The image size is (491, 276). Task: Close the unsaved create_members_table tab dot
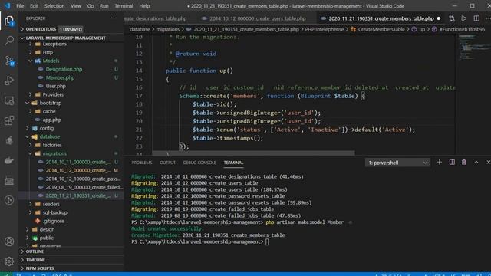[439, 18]
